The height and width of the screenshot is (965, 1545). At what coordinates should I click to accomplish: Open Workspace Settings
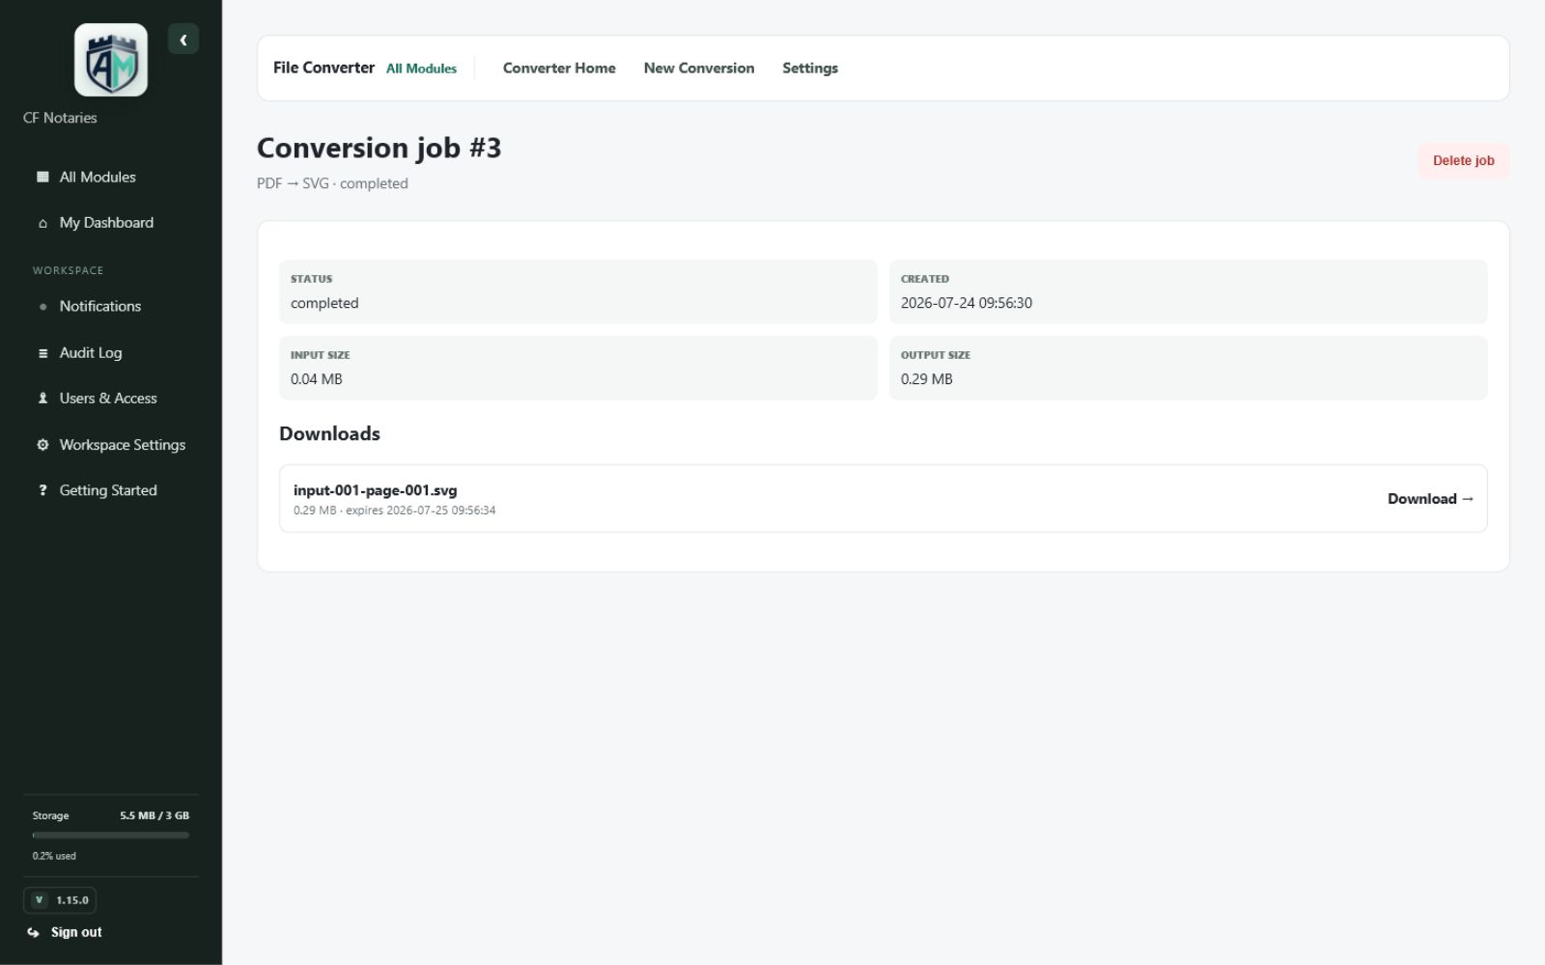(122, 445)
